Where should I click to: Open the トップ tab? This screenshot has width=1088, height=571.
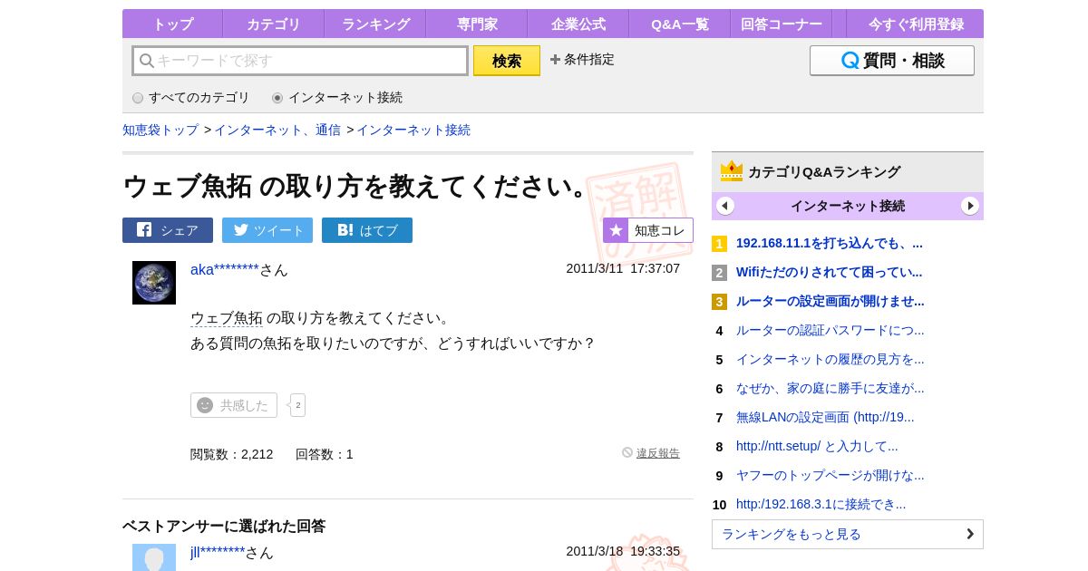click(x=172, y=24)
